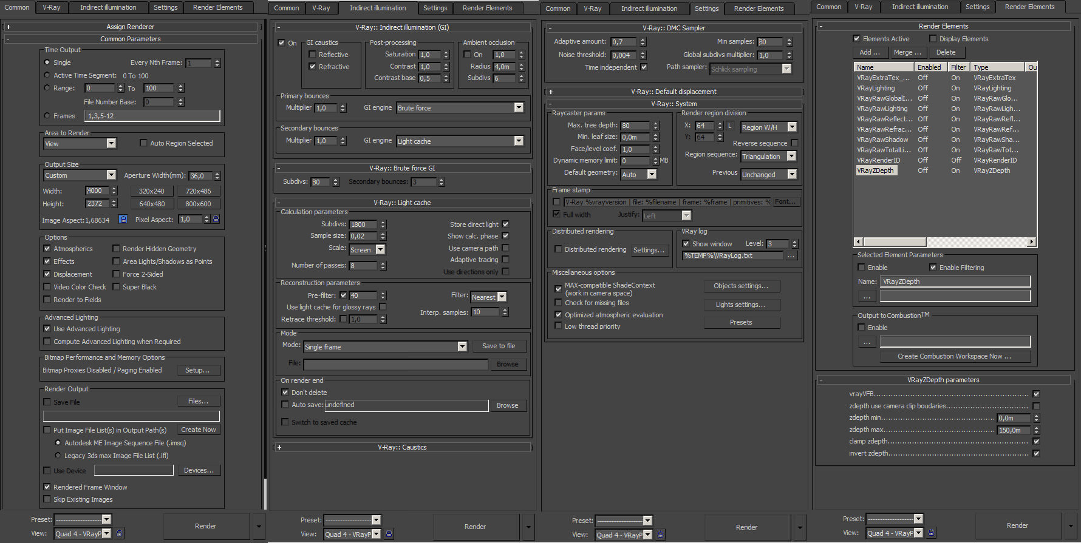Uncheck Time independent in DMC Sampler
Screen dimensions: 1081x543
pos(644,67)
